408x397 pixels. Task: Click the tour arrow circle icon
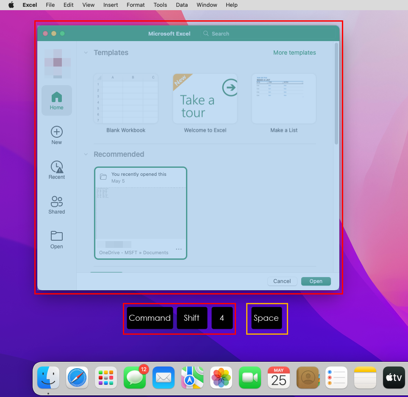[x=230, y=87]
